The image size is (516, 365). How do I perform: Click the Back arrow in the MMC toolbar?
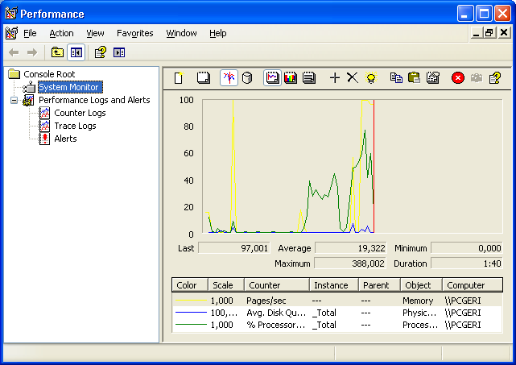(x=14, y=52)
